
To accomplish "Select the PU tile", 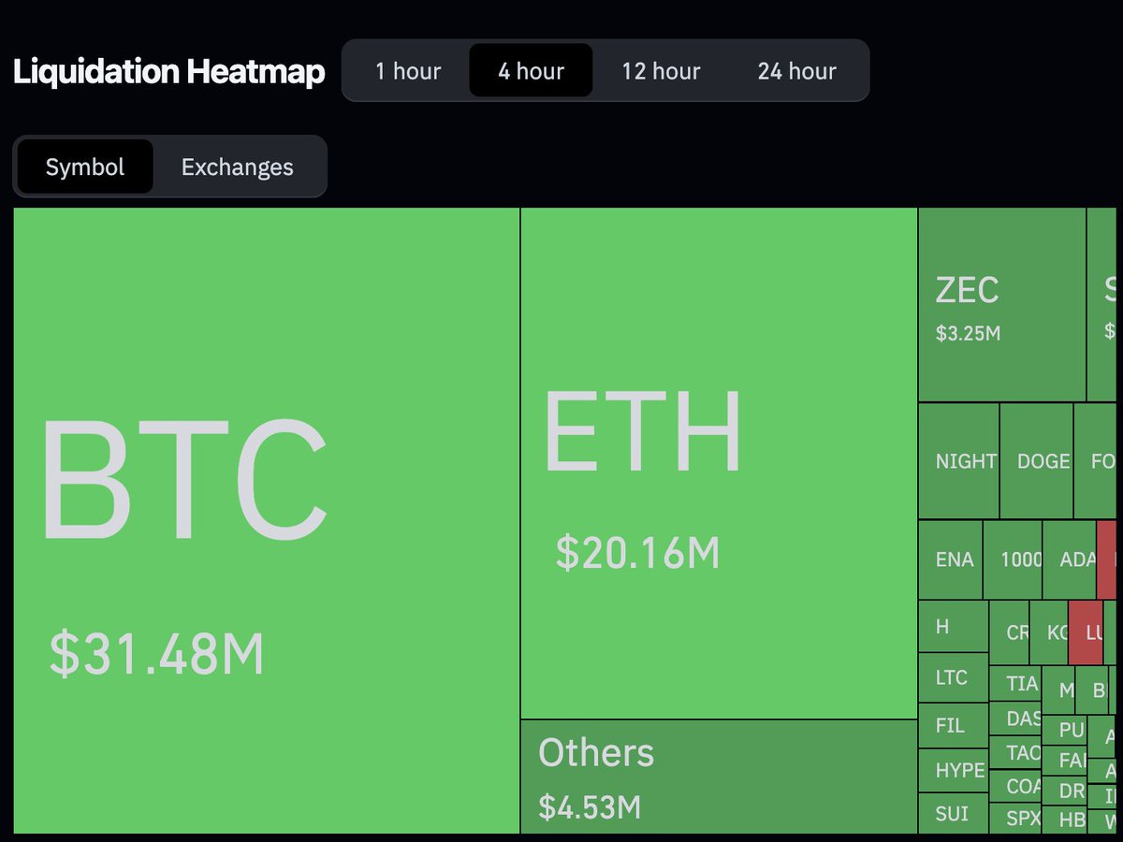I will tap(1065, 731).
